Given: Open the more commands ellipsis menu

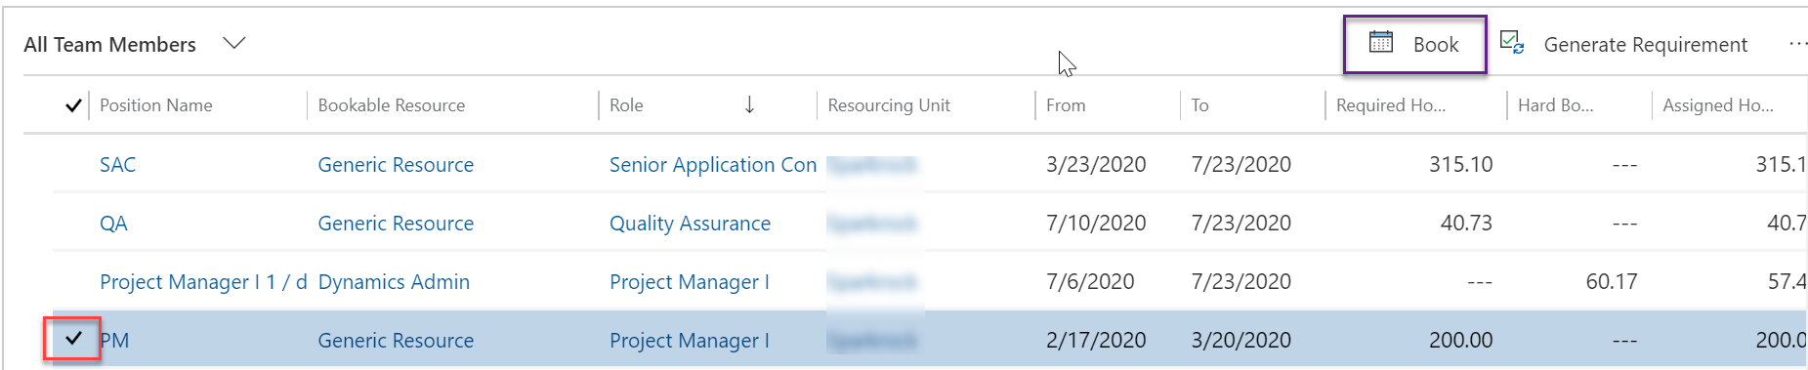Looking at the screenshot, I should (x=1797, y=44).
